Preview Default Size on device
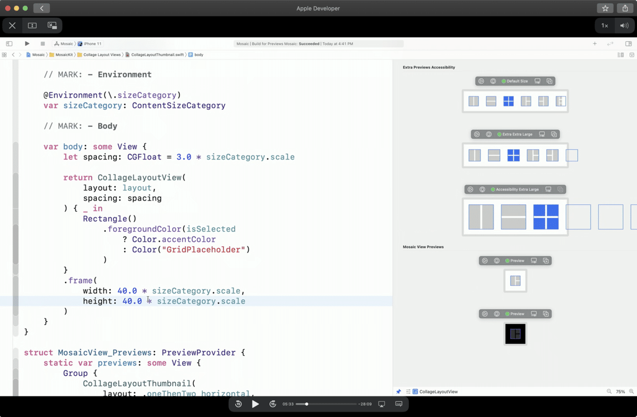This screenshot has width=637, height=417. pyautogui.click(x=537, y=81)
